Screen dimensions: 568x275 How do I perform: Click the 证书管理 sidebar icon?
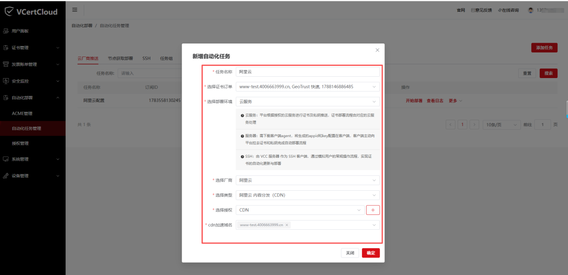coord(6,48)
